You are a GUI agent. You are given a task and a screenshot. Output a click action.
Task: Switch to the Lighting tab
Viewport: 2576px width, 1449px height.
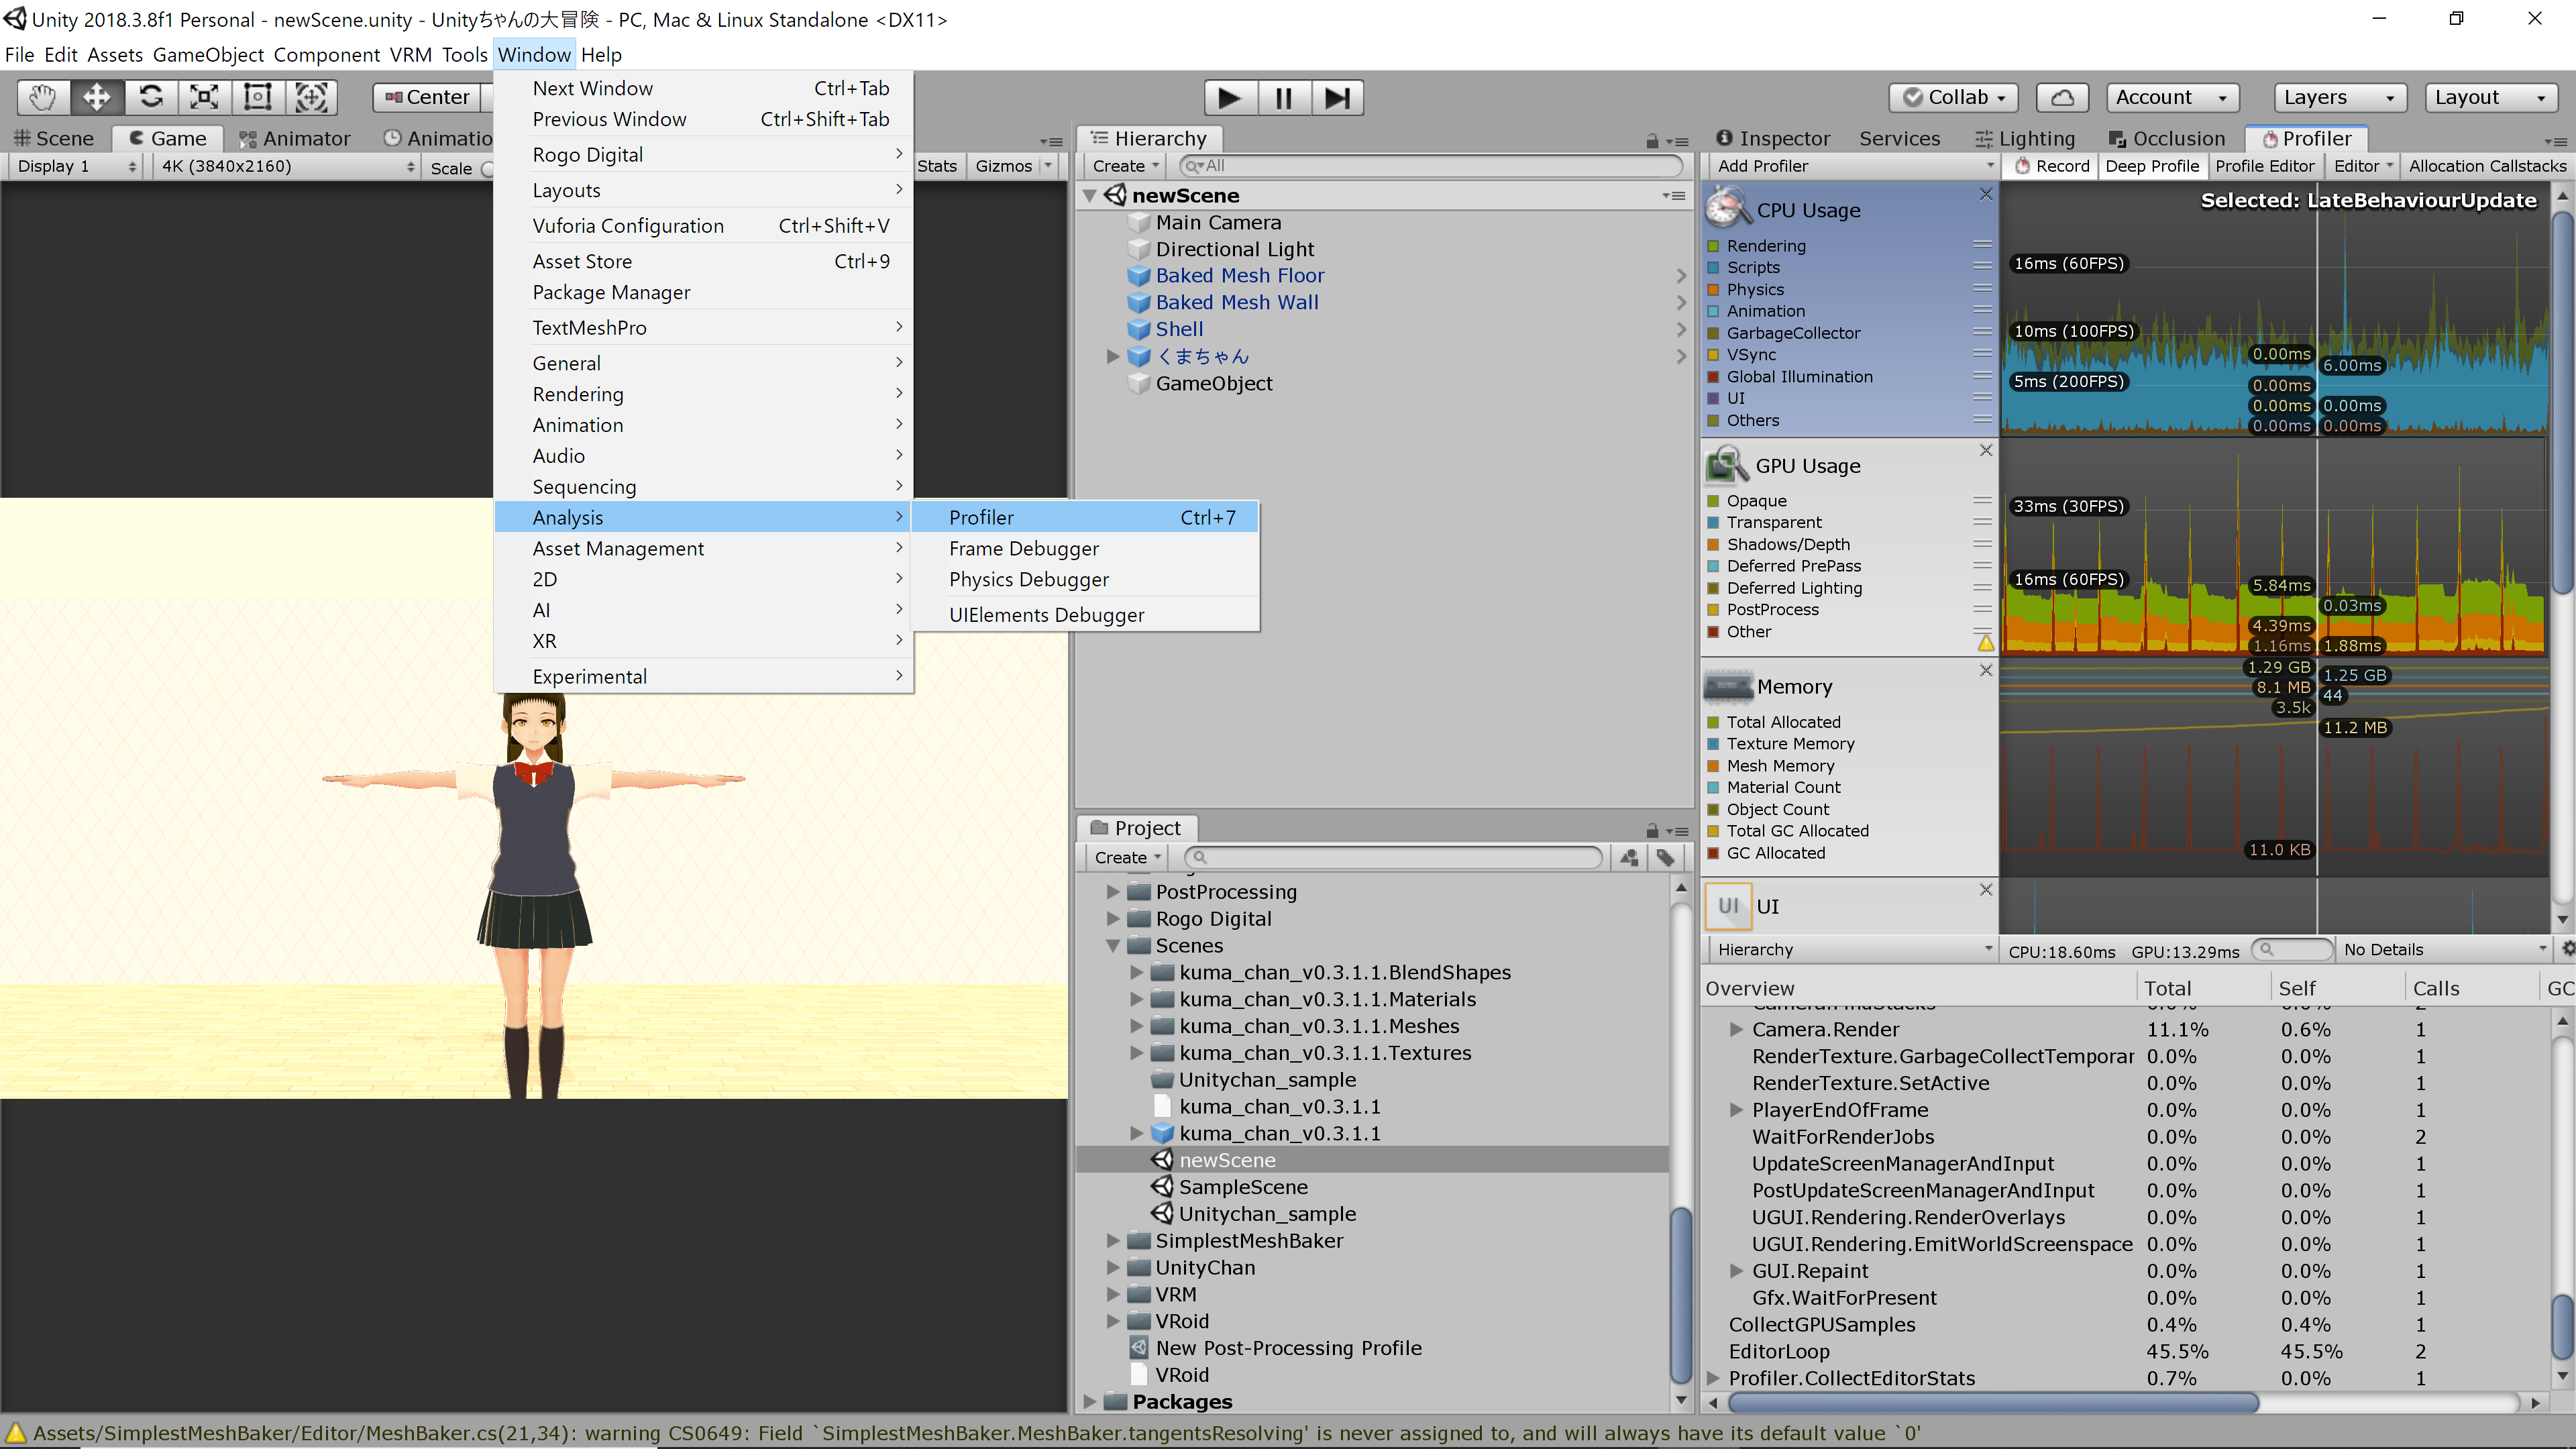point(2026,138)
